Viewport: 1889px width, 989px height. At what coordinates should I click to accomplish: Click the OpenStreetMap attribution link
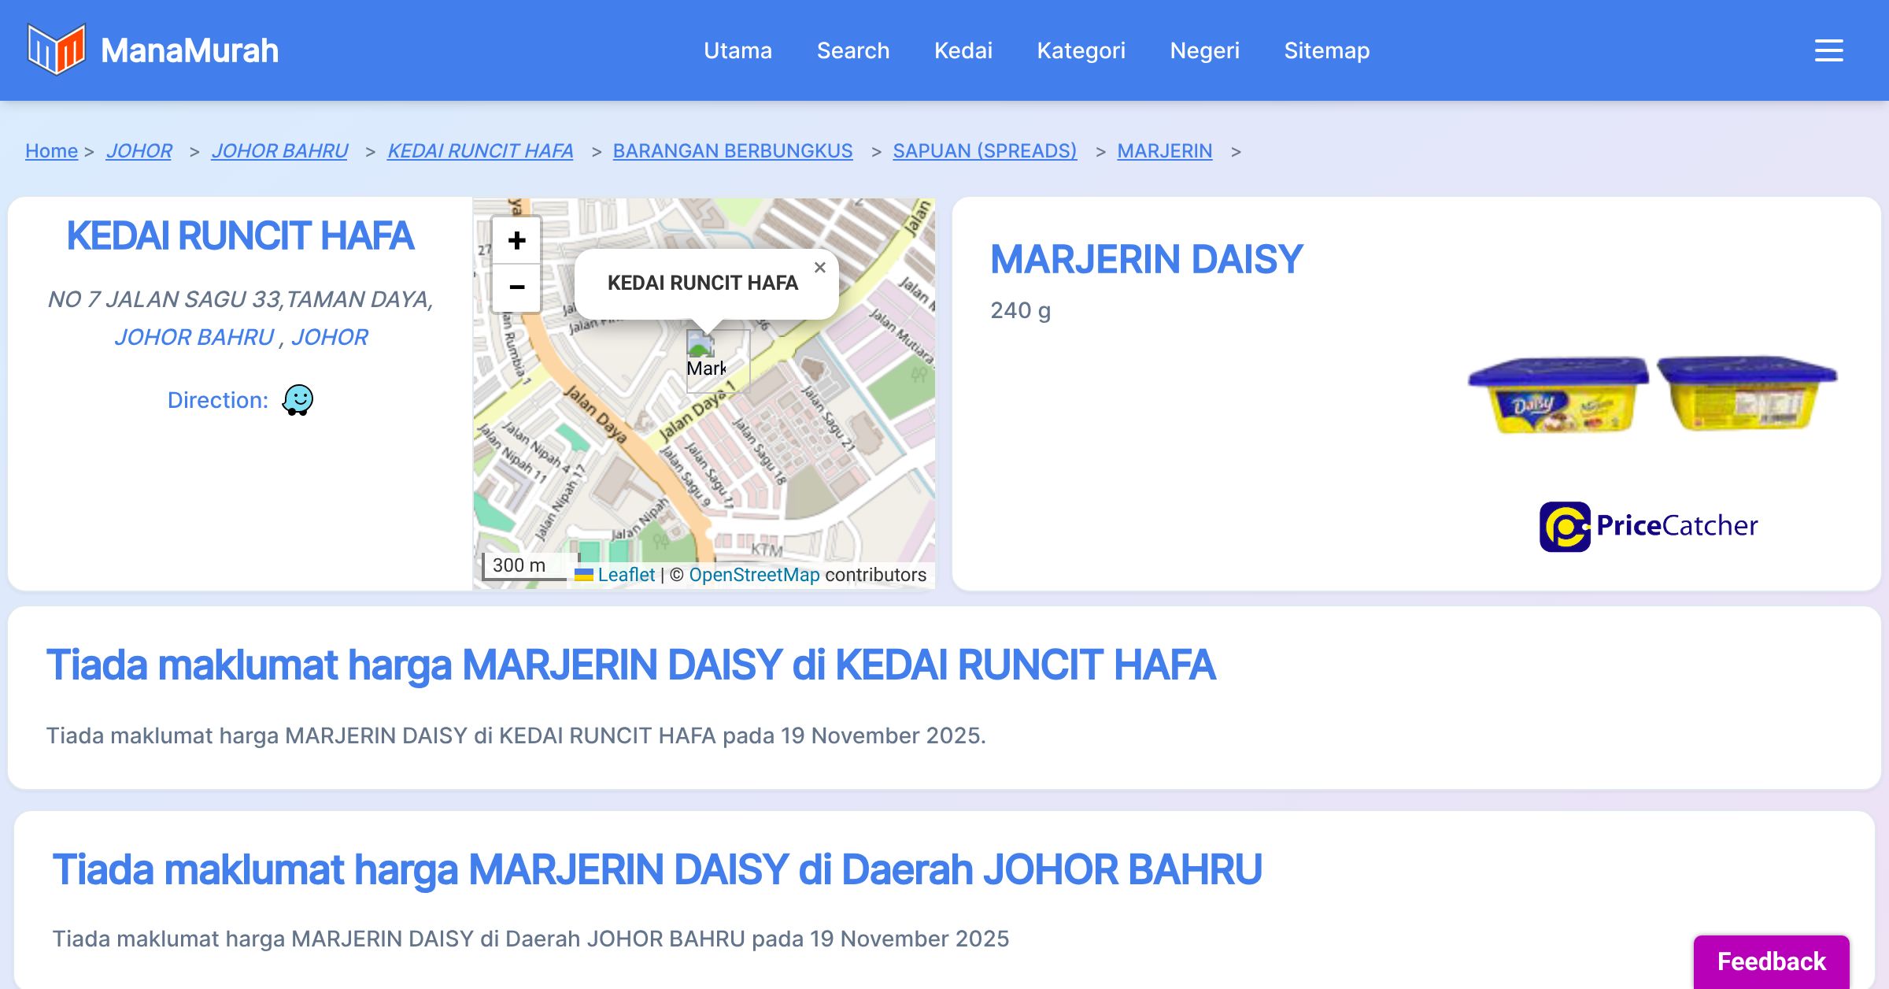[753, 575]
